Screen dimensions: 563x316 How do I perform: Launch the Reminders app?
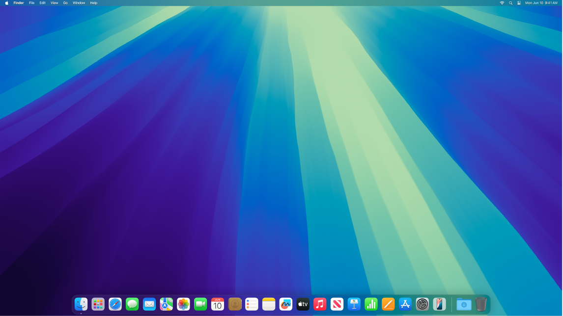click(x=252, y=304)
